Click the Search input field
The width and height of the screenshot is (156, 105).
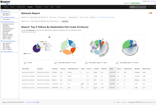(x=138, y=7)
